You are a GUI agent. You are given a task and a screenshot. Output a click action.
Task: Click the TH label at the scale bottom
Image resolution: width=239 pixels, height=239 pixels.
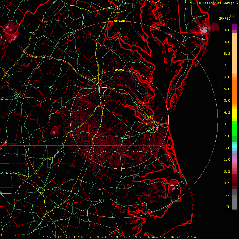pos(228,207)
